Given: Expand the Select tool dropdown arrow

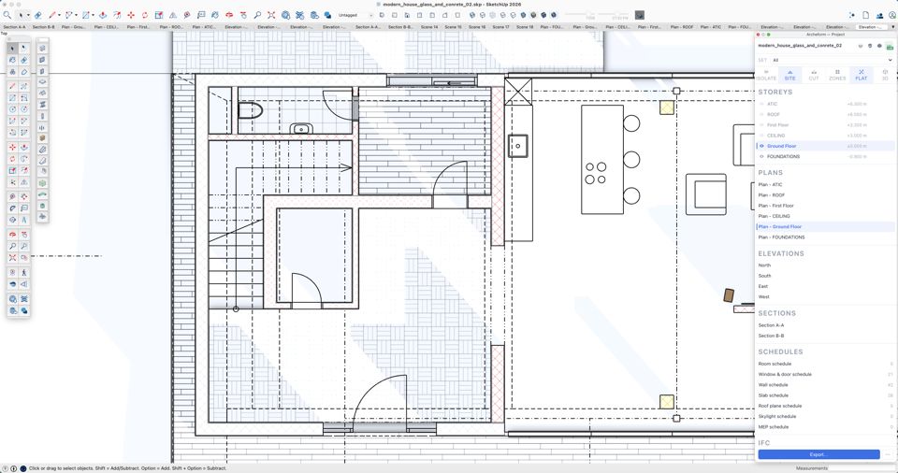Looking at the screenshot, I should tap(28, 15).
